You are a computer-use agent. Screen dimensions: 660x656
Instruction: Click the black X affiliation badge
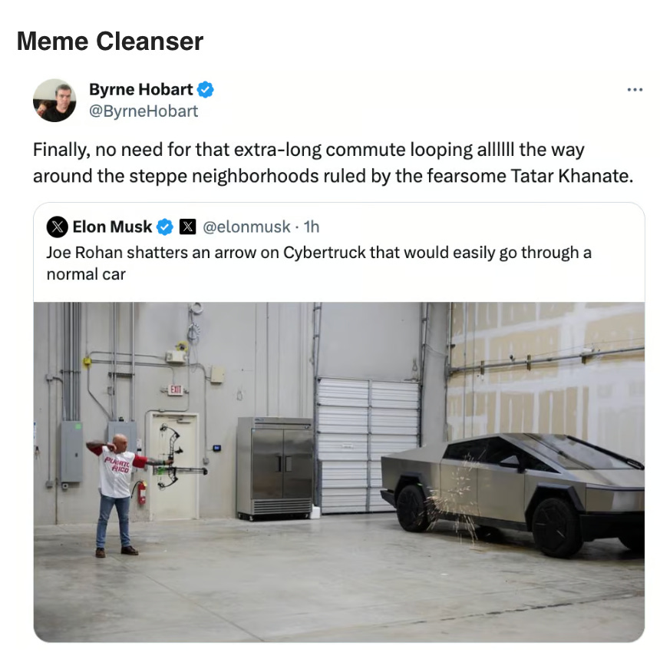(x=188, y=227)
